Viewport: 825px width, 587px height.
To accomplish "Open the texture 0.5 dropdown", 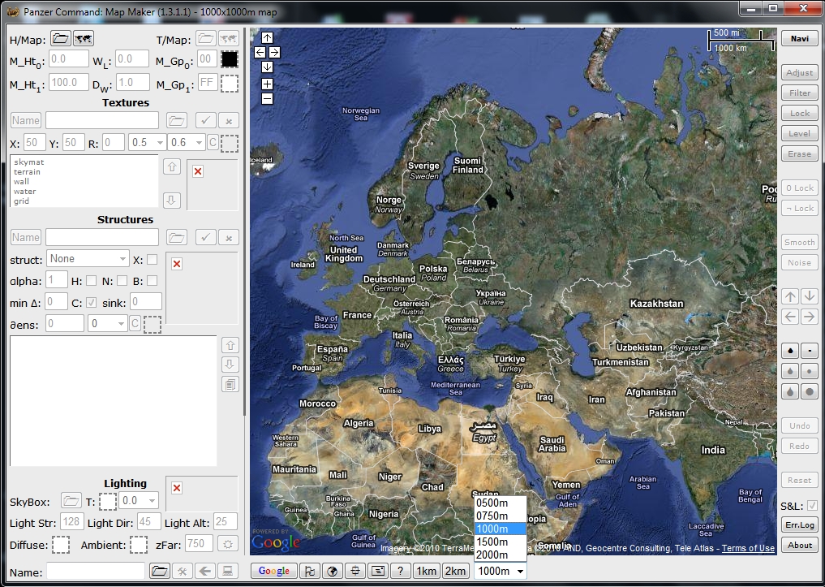I will click(148, 143).
